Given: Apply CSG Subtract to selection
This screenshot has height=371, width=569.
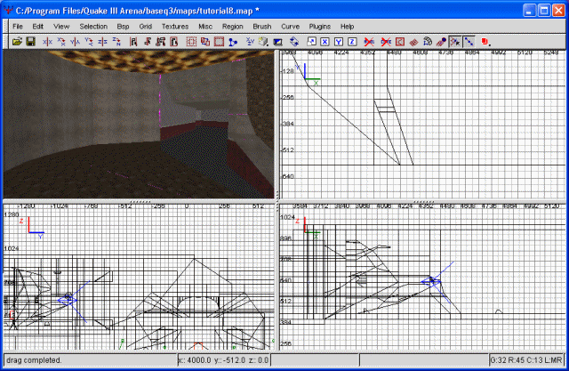Looking at the screenshot, I should (205, 42).
